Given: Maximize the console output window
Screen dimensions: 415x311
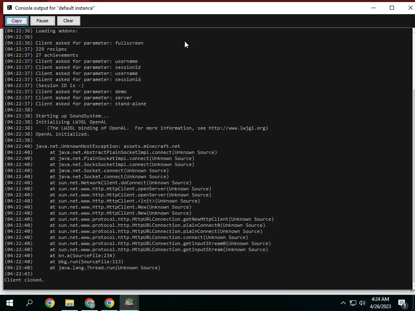Looking at the screenshot, I should (392, 8).
